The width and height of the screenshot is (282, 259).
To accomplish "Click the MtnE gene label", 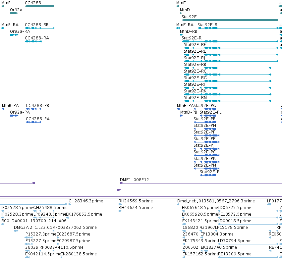I will (181, 3).
